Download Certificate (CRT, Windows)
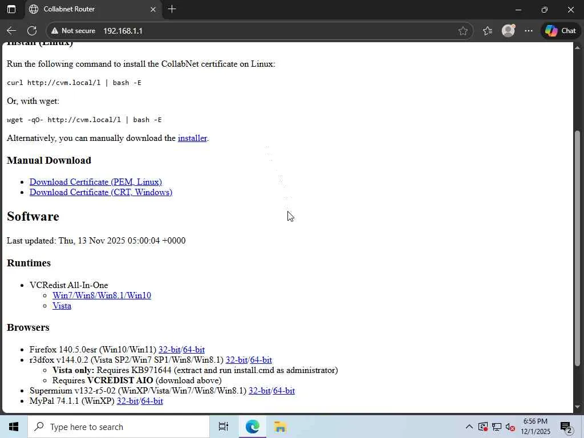This screenshot has width=584, height=438. [101, 192]
